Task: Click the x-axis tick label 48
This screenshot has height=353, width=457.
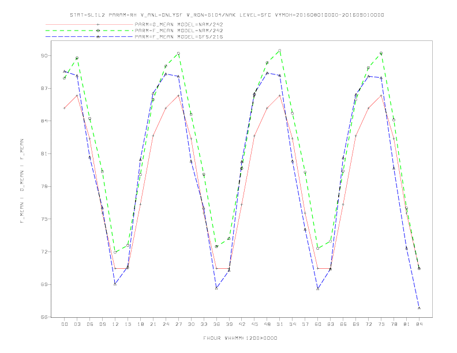Action: pos(267,324)
